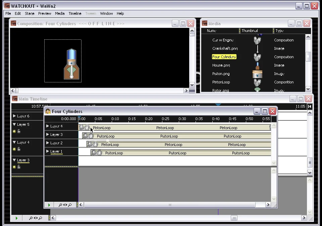Expand Layer 2 in Four Cylinders timeline
This screenshot has height=226, width=322.
click(47, 143)
